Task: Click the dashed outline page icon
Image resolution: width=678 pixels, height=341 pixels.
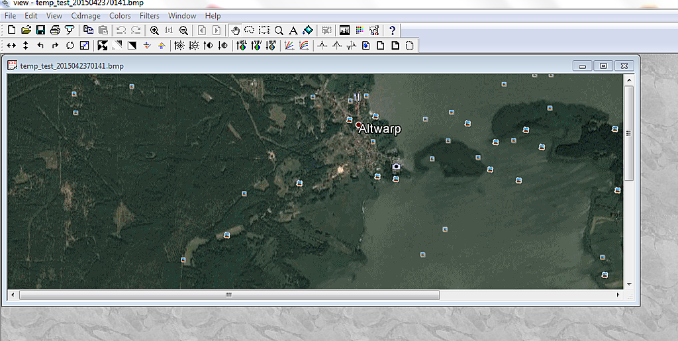Action: click(x=410, y=45)
